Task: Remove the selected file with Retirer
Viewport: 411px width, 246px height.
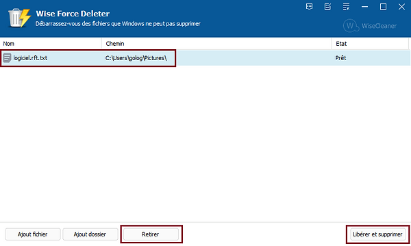Action: point(151,234)
